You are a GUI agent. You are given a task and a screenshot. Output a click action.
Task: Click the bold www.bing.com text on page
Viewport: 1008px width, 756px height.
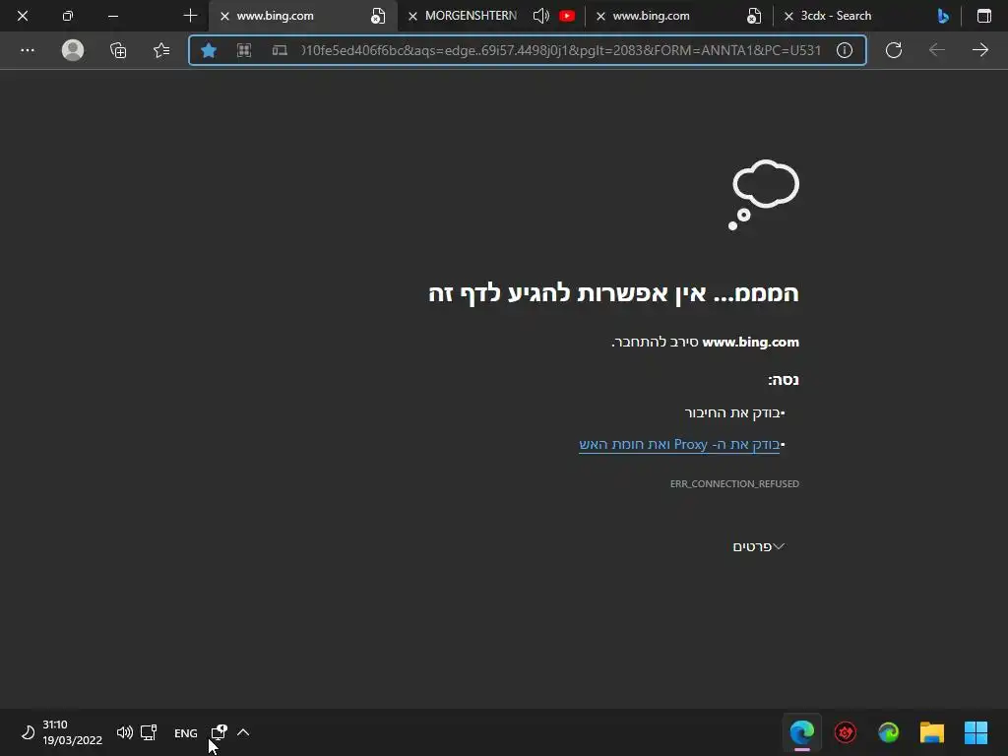pos(750,342)
